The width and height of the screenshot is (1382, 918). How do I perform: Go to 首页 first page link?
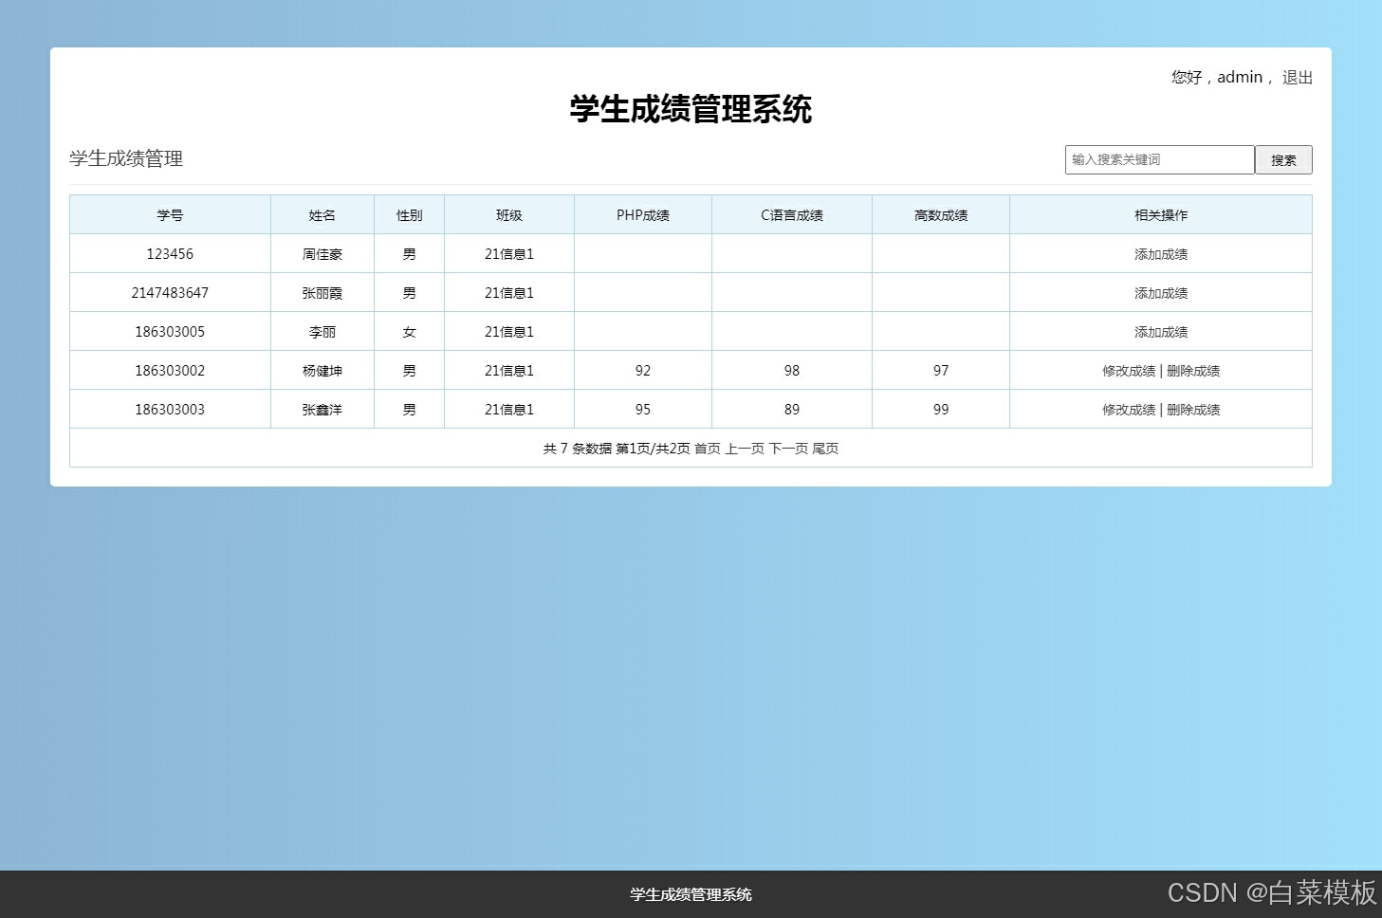(708, 449)
